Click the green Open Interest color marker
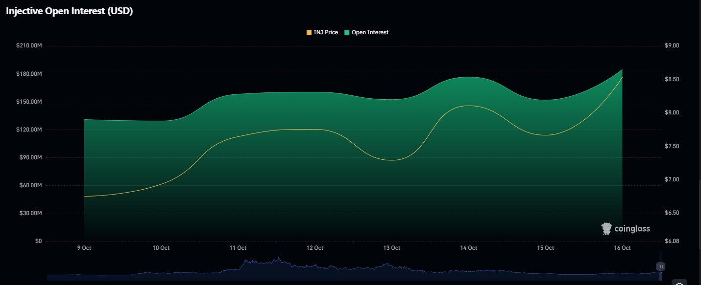 coord(347,32)
